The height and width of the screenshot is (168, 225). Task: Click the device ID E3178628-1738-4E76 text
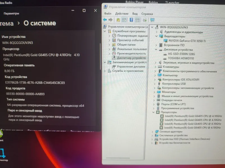click(x=35, y=83)
